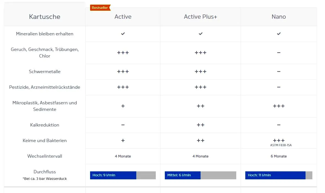Viewport: 325px width, 193px height.
Task: Click the ASTM F838-15A note under Nano
Action: (x=281, y=145)
